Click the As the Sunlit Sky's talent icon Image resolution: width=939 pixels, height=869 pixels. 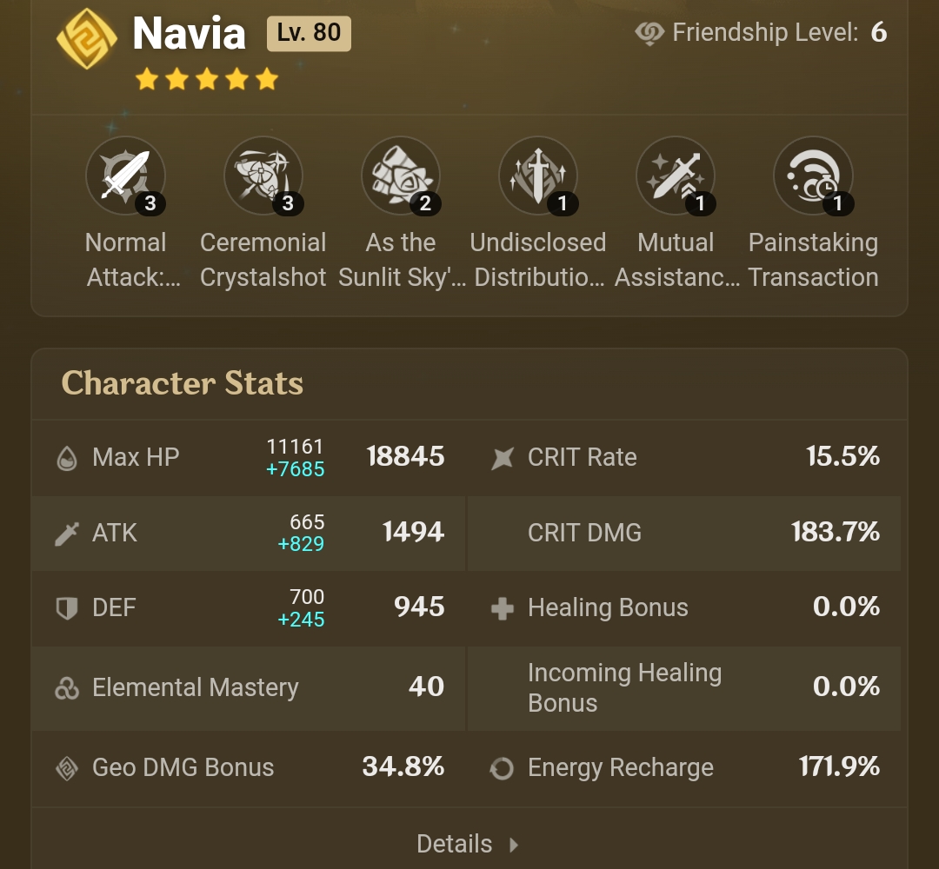point(400,175)
